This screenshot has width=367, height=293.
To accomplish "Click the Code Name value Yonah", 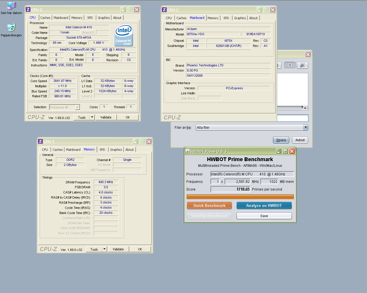I will click(x=65, y=32).
